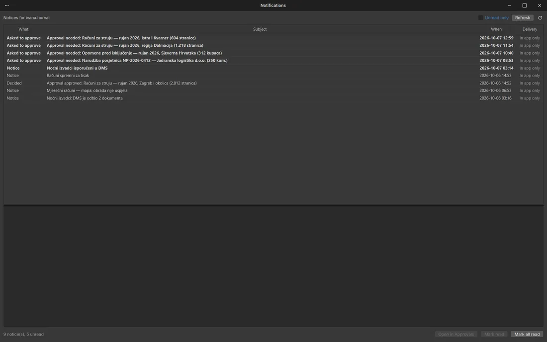The image size is (547, 342).
Task: Select the Opomene pred isključenje notice
Action: [273, 53]
